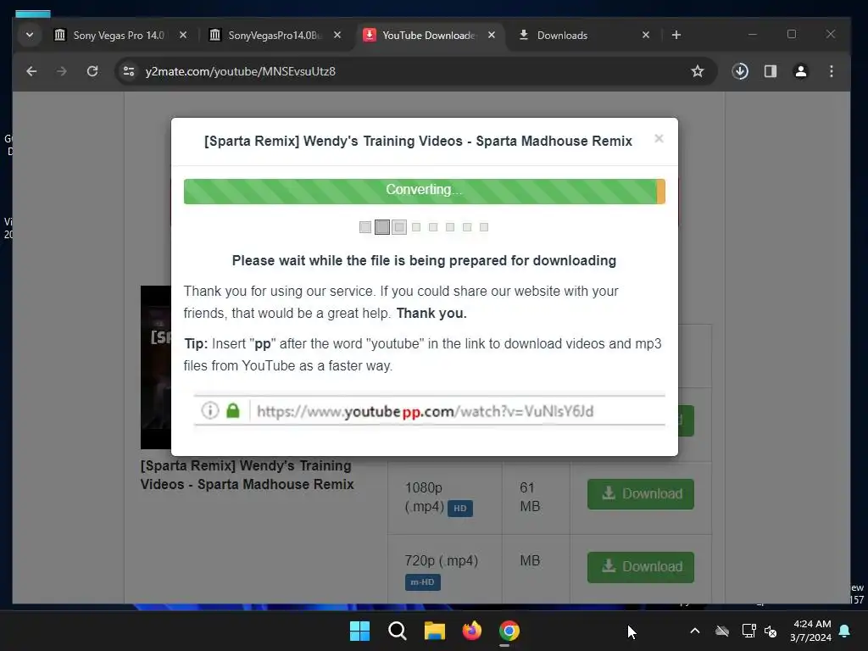The width and height of the screenshot is (868, 651).
Task: Click the HD badge next to 1080p
Action: pos(459,509)
